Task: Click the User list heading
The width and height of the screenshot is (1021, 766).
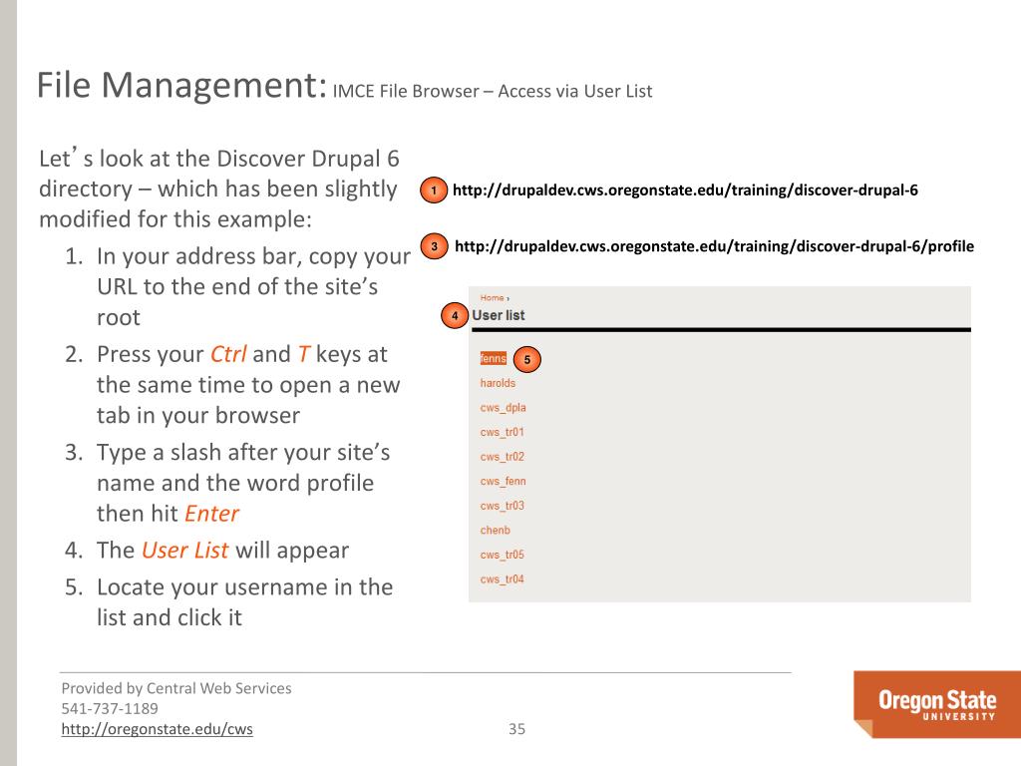Action: [499, 315]
